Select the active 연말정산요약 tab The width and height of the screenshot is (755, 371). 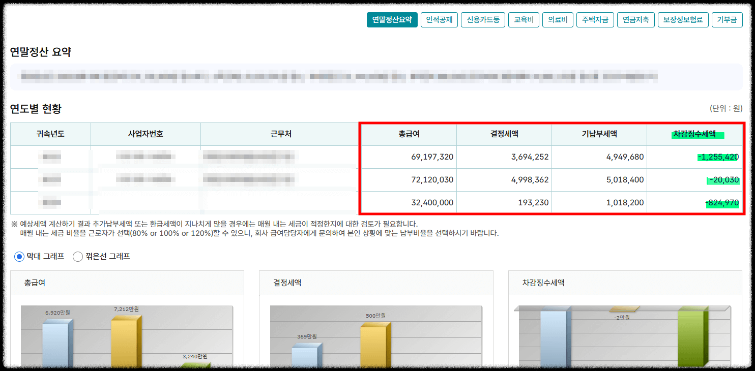[392, 20]
